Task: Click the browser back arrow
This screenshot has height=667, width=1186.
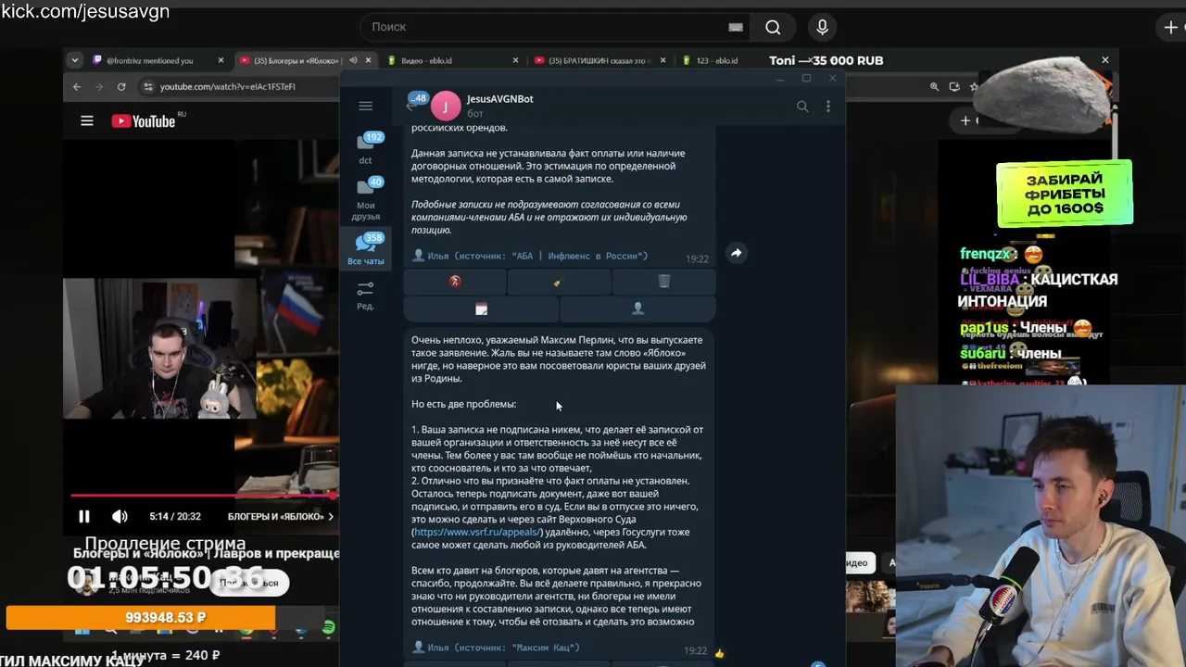Action: (x=77, y=86)
